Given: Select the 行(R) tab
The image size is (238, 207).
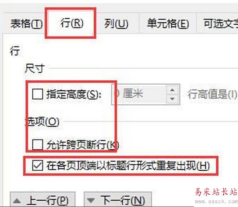Looking at the screenshot, I should pyautogui.click(x=72, y=23).
